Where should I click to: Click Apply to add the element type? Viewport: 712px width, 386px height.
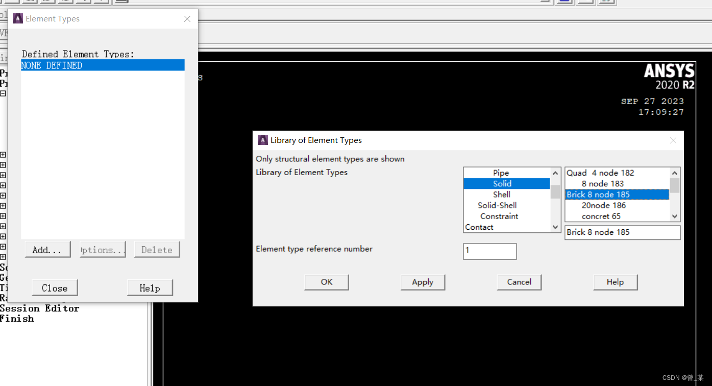pos(423,282)
